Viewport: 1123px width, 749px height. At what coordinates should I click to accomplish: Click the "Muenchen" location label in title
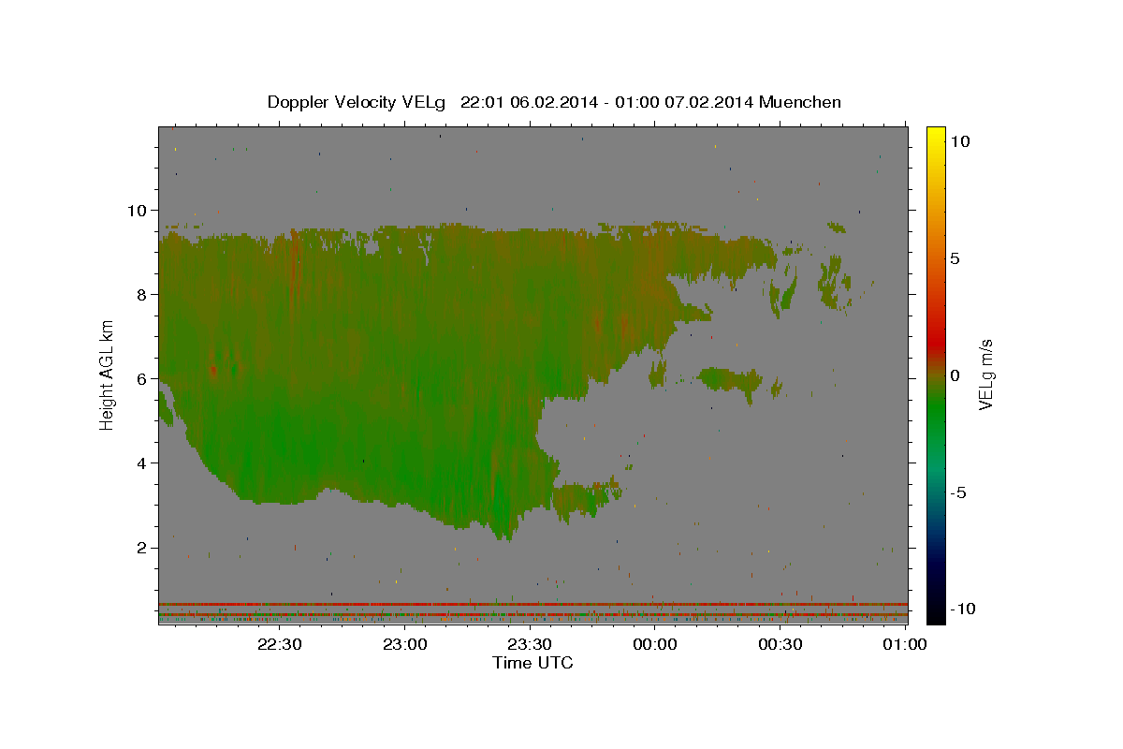tap(800, 102)
